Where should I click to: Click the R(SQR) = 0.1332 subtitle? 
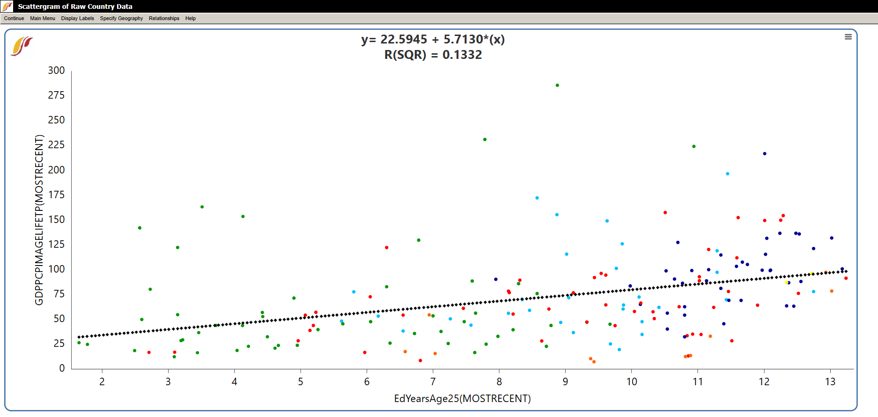pos(433,55)
